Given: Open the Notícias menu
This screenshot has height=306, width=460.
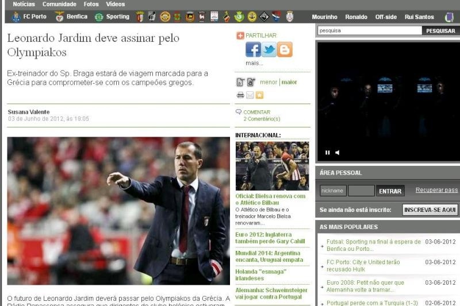Looking at the screenshot, I should point(24,4).
